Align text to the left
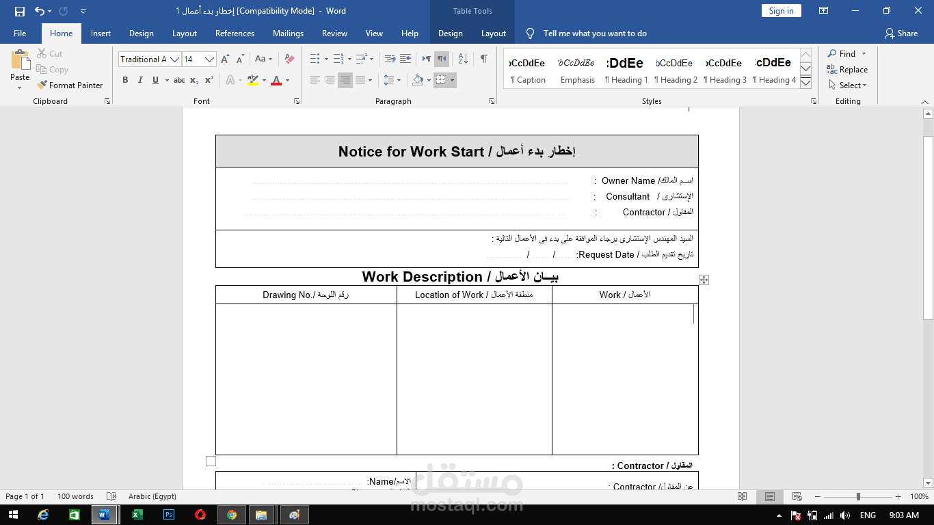This screenshot has width=934, height=525. pyautogui.click(x=315, y=80)
